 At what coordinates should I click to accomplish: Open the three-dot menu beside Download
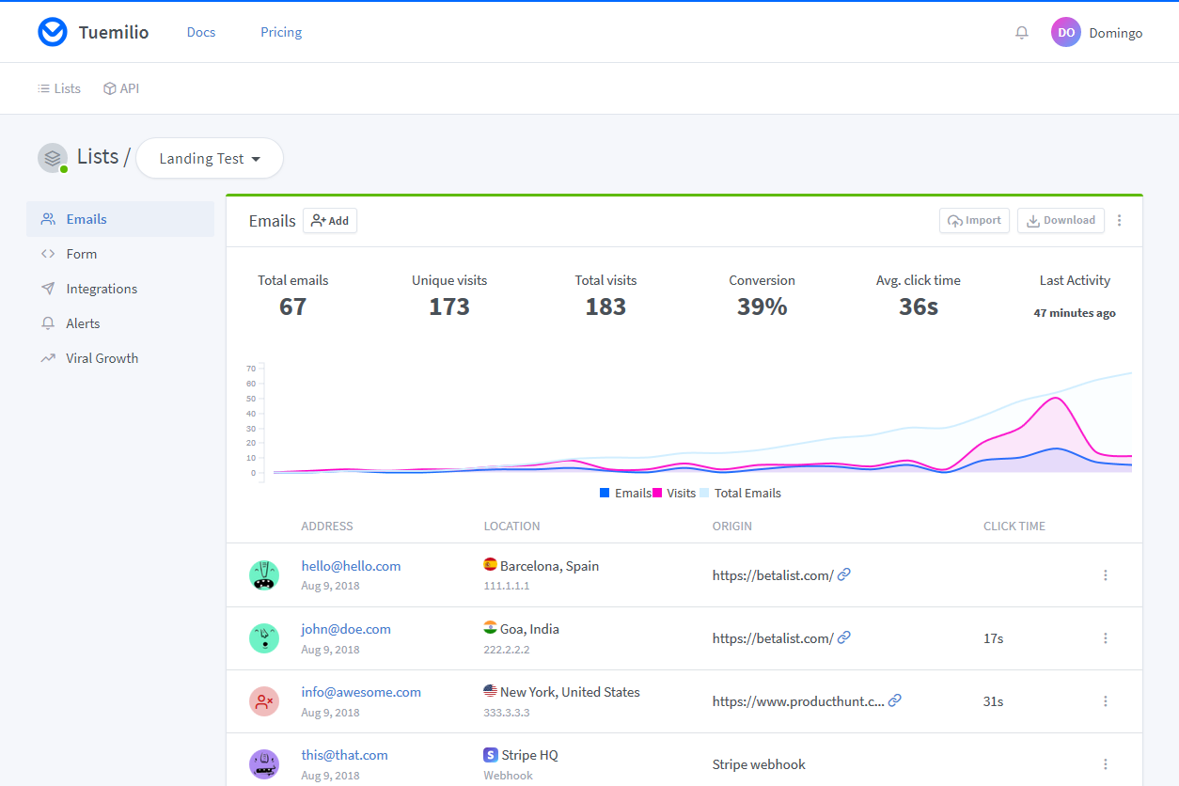tap(1119, 220)
